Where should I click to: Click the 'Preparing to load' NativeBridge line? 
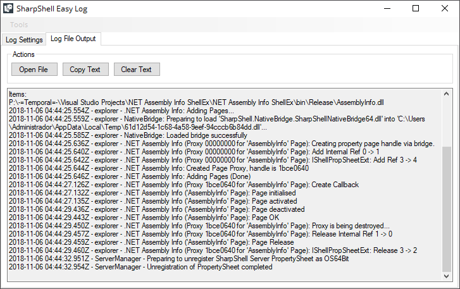[x=217, y=119]
